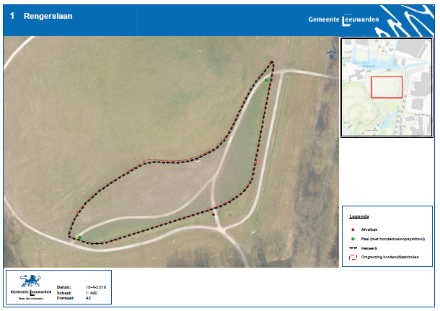The image size is (440, 311).
Task: Click the Hekwerk fence symbol in the legend
Action: [x=352, y=248]
